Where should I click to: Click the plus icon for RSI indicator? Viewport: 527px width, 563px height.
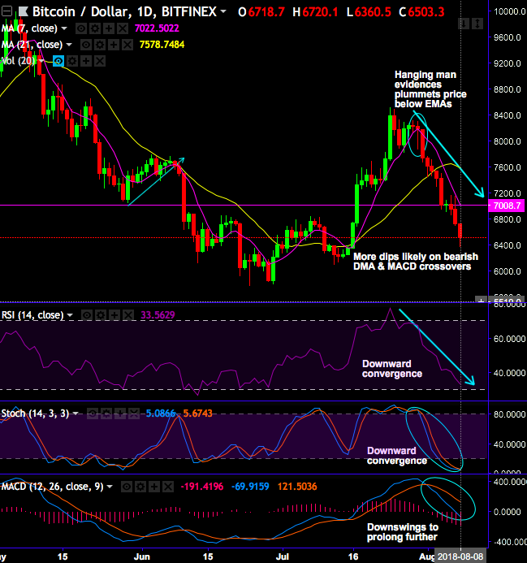coord(114,315)
